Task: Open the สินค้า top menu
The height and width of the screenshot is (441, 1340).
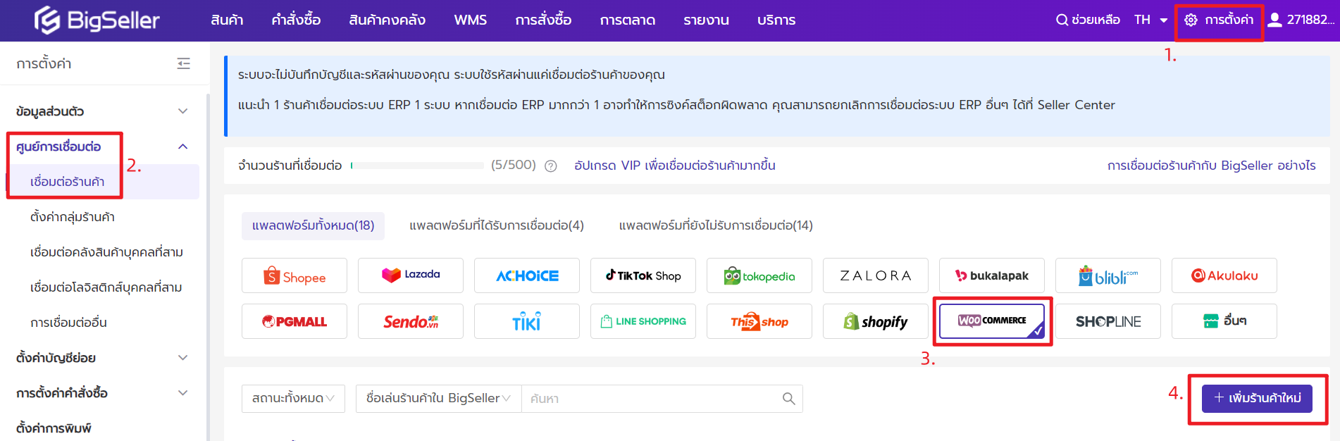Action: pyautogui.click(x=227, y=20)
